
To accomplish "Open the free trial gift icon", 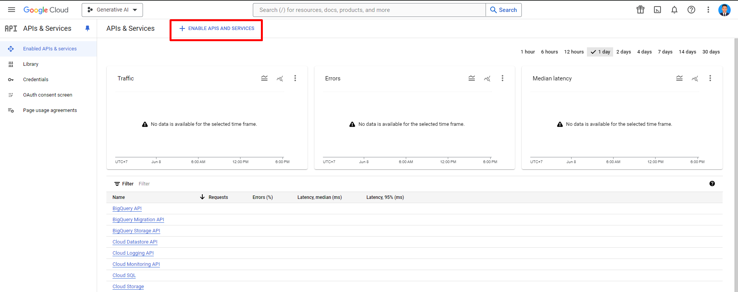I will pos(640,10).
